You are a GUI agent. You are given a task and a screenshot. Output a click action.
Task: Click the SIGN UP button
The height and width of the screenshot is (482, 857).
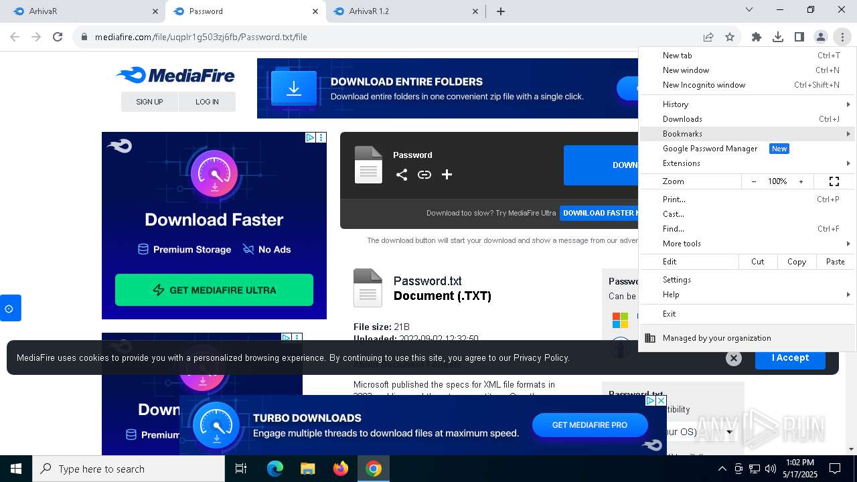(149, 102)
